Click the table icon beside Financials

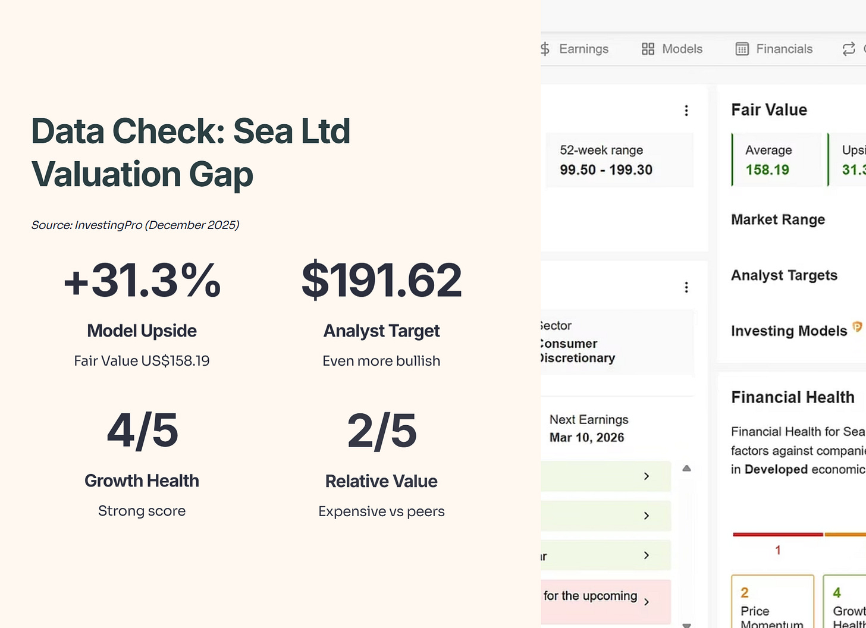pyautogui.click(x=742, y=49)
